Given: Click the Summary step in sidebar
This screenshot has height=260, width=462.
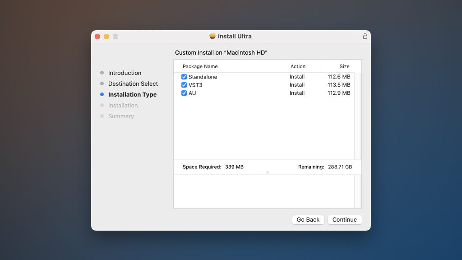Looking at the screenshot, I should coord(121,116).
